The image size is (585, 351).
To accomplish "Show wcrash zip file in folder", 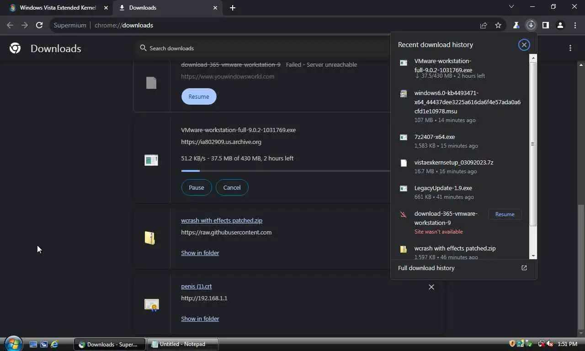I will point(200,253).
